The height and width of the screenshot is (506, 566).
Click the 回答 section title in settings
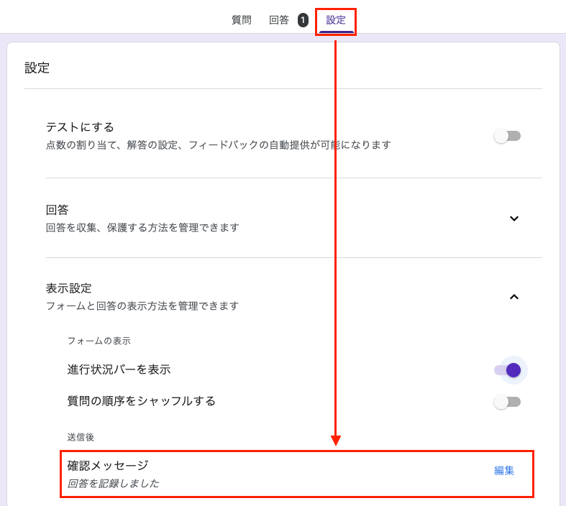pos(58,210)
